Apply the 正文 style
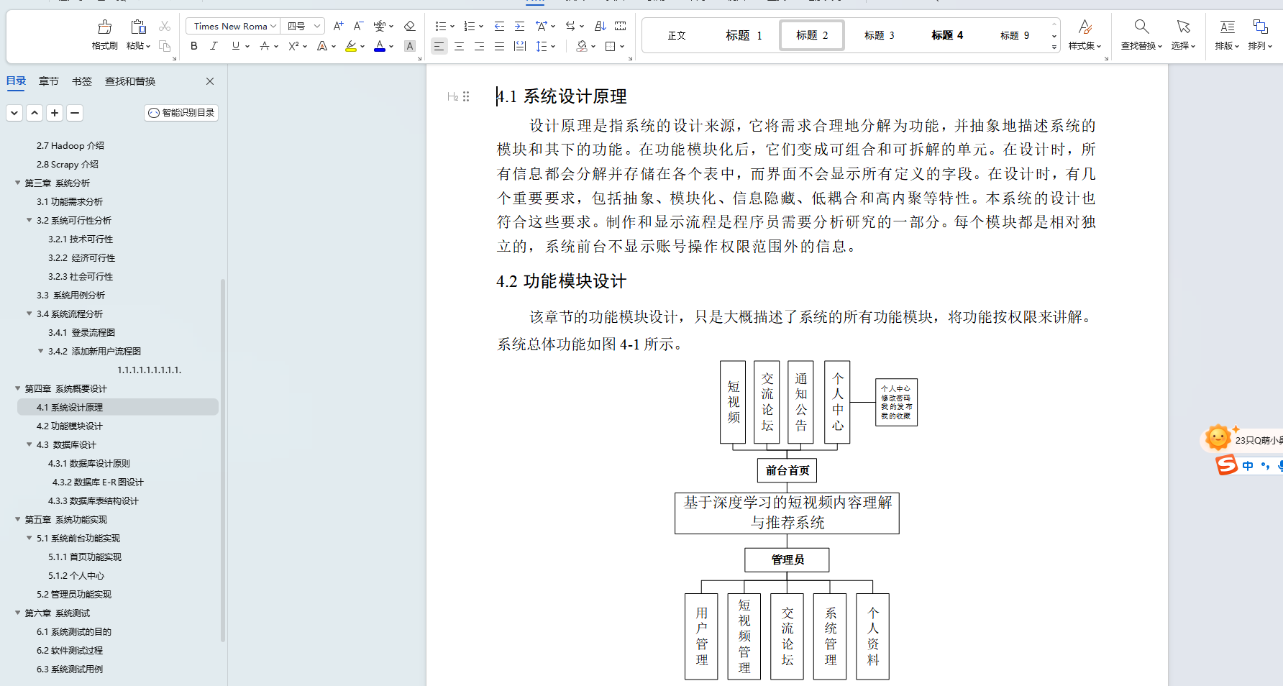Viewport: 1283px width, 686px height. [x=677, y=35]
